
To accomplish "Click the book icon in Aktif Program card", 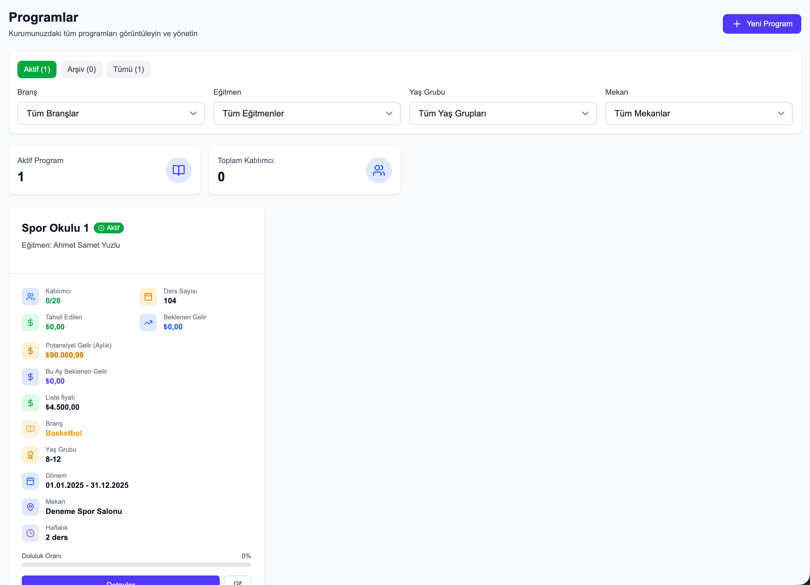I will click(178, 170).
